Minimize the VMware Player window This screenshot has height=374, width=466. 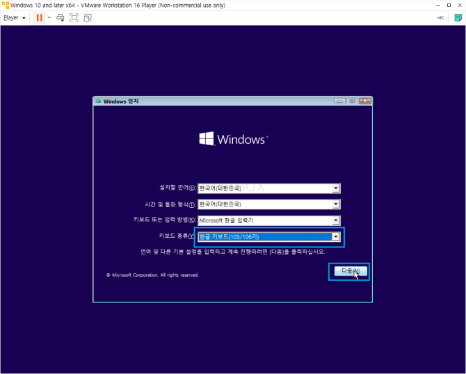[x=438, y=6]
